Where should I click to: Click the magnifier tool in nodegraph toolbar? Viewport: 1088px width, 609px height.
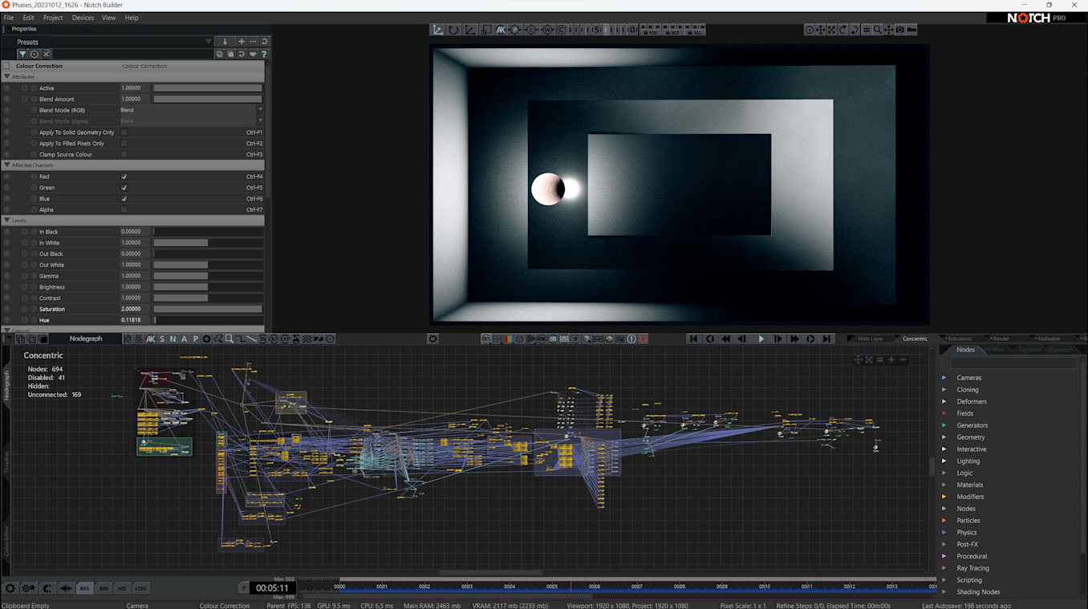[x=229, y=339]
